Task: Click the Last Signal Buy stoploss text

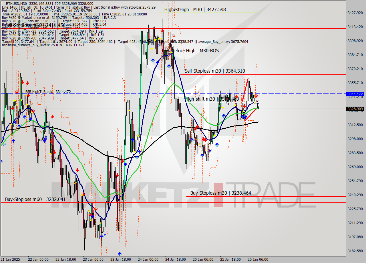Action: (124, 7)
